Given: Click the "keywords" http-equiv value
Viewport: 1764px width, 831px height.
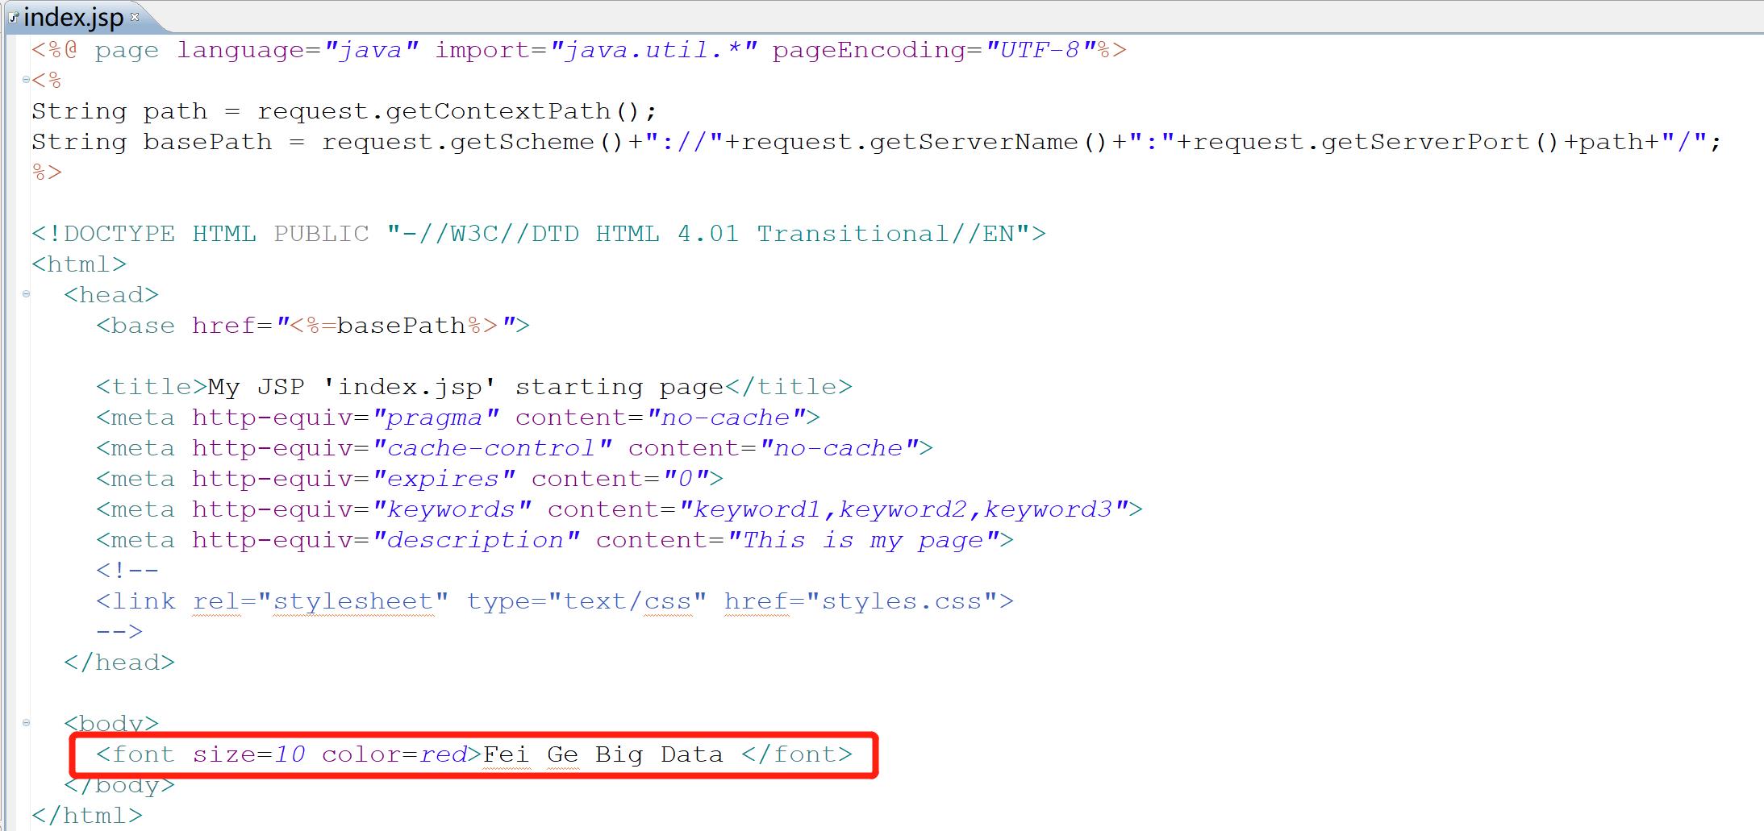Looking at the screenshot, I should (x=451, y=509).
